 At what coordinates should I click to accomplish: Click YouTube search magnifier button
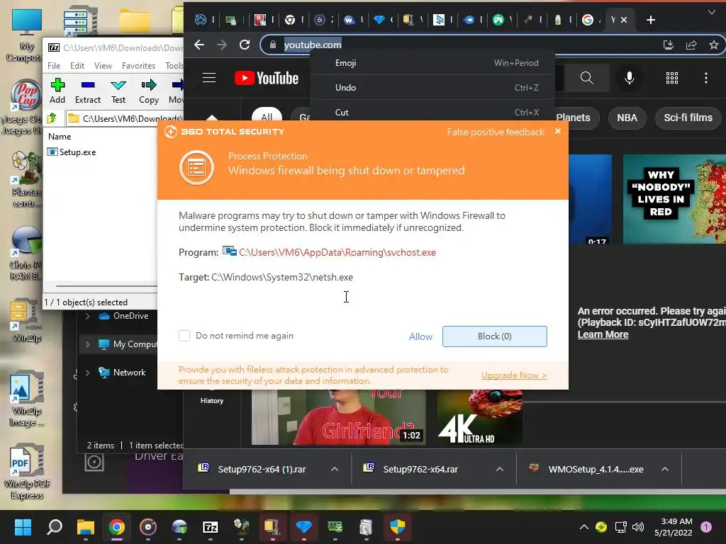586,78
